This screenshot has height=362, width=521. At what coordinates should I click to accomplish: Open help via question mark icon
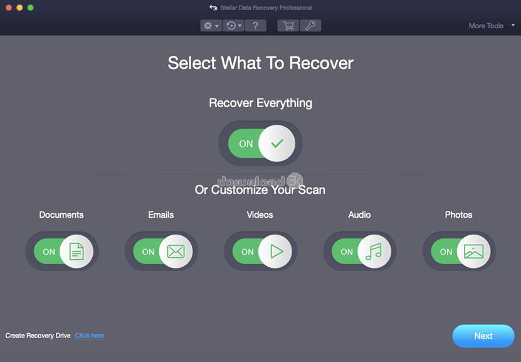(x=256, y=26)
